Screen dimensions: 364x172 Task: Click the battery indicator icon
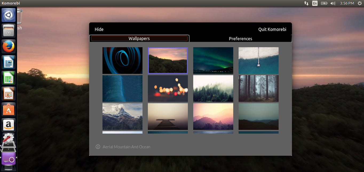tap(324, 3)
